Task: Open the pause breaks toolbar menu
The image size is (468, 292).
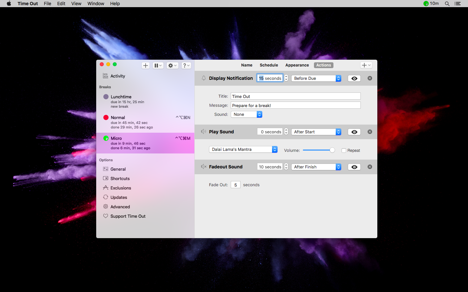Action: coord(158,66)
